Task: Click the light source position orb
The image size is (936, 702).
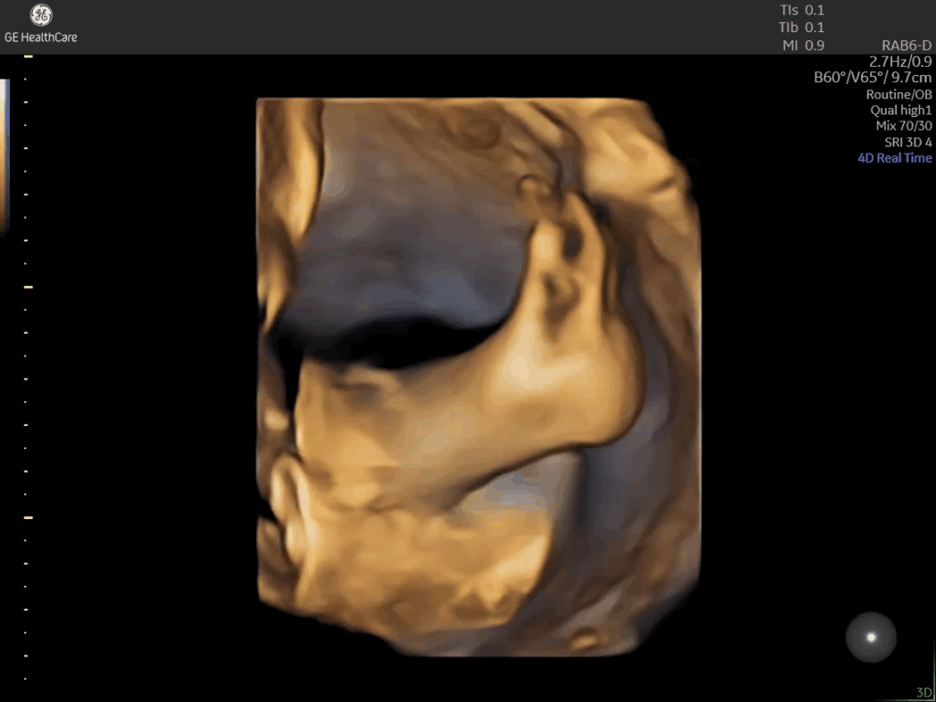Action: pyautogui.click(x=871, y=637)
